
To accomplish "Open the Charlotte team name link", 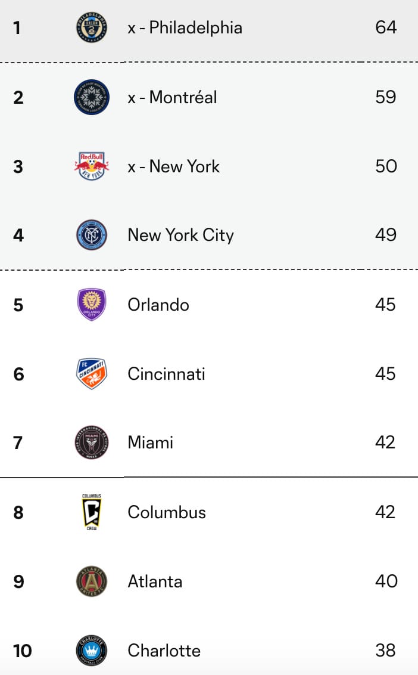I will click(x=164, y=651).
